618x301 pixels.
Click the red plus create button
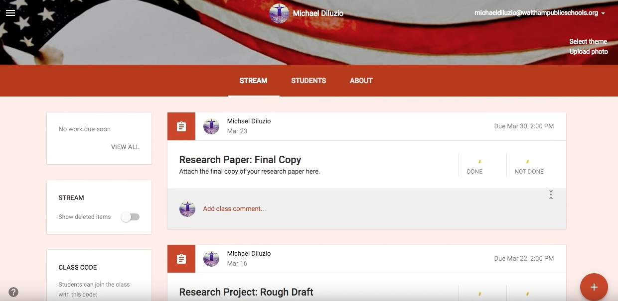pyautogui.click(x=594, y=287)
